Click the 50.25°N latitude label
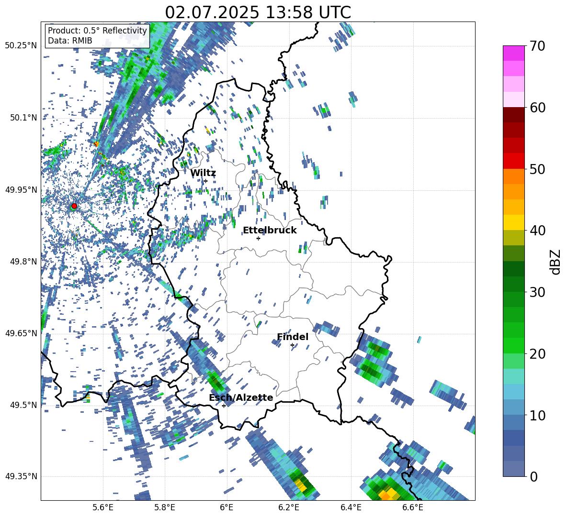 pos(21,46)
